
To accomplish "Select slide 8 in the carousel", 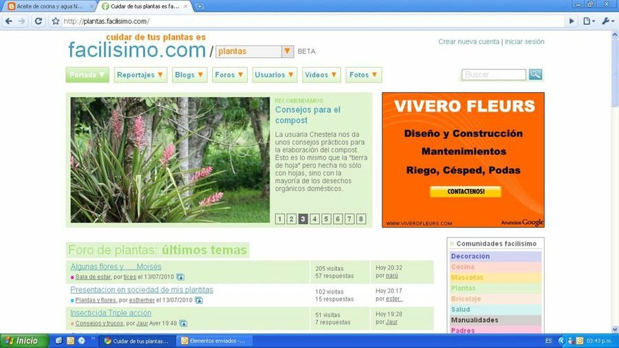I will [x=361, y=219].
